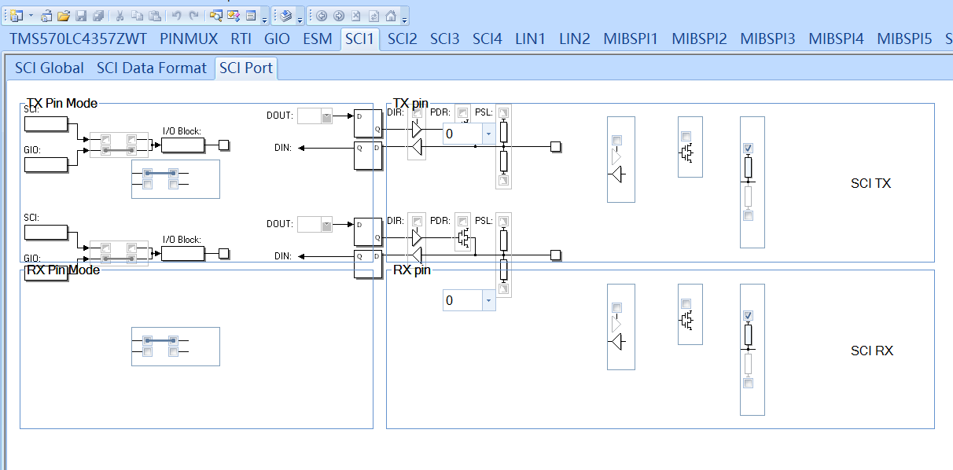Toggle SCI TX output buffer direction checkbox

tap(617, 139)
